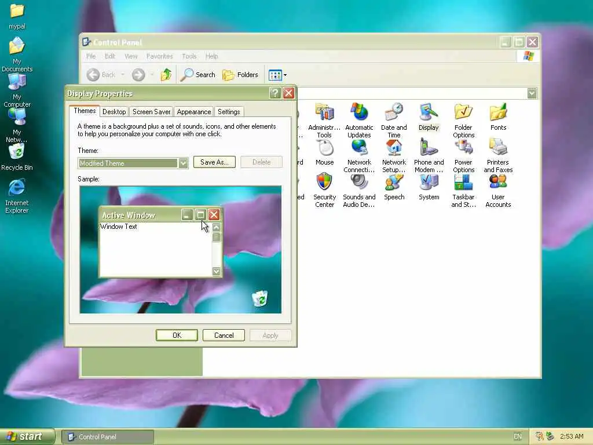This screenshot has height=445, width=593.
Task: Open Network Connections icon
Action: point(359,156)
